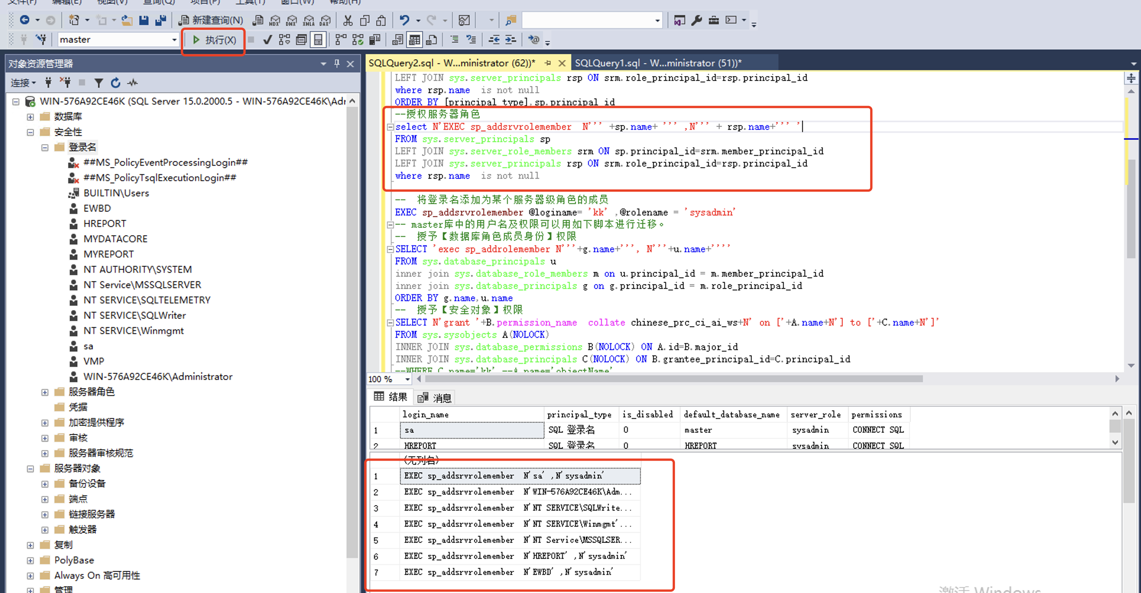Click the Save file icon
This screenshot has width=1141, height=593.
143,20
